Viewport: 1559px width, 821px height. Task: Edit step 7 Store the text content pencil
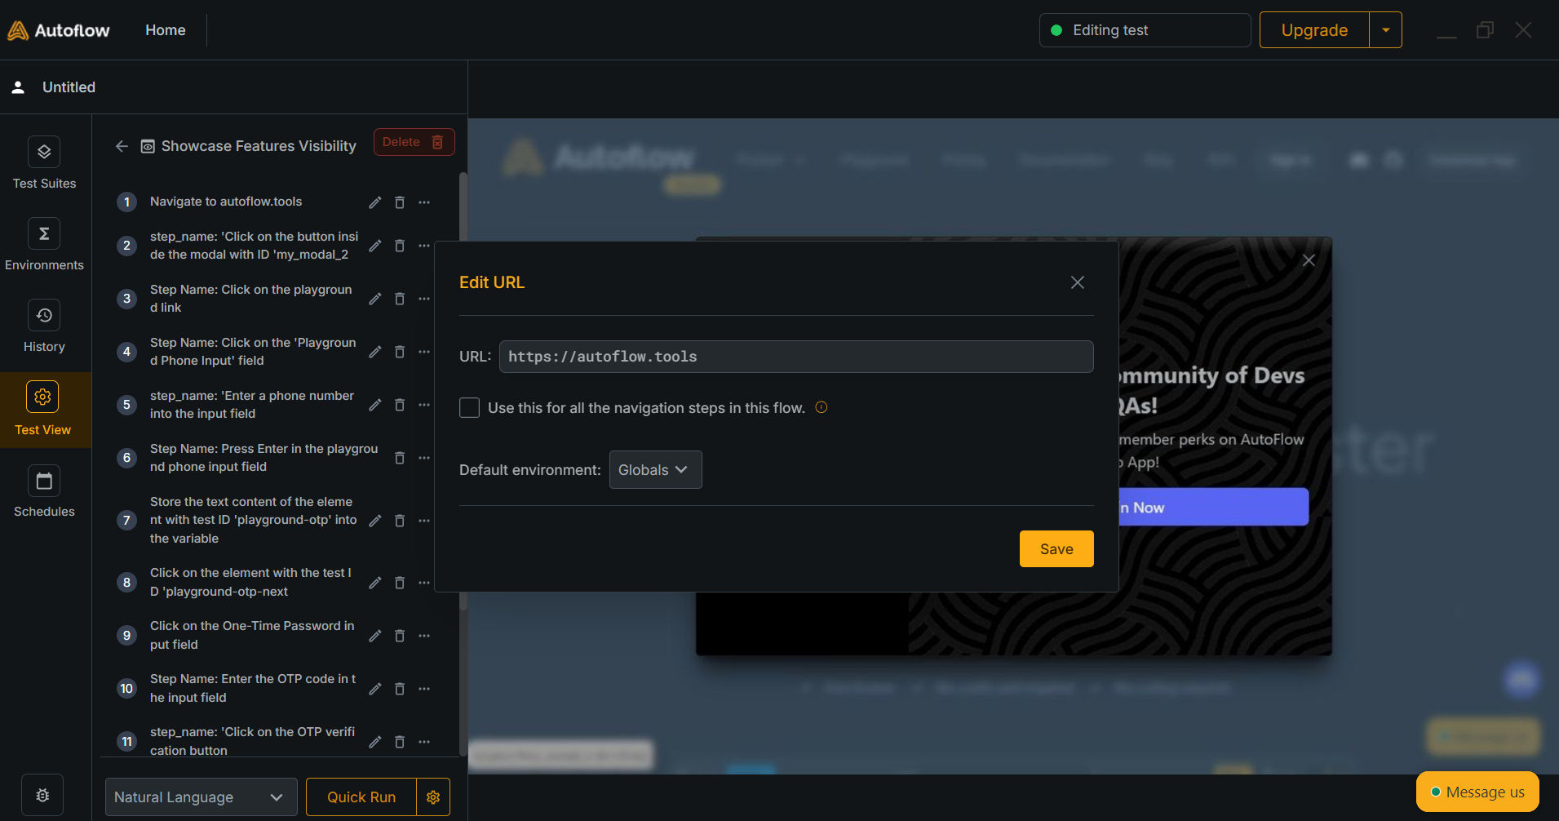(x=375, y=521)
